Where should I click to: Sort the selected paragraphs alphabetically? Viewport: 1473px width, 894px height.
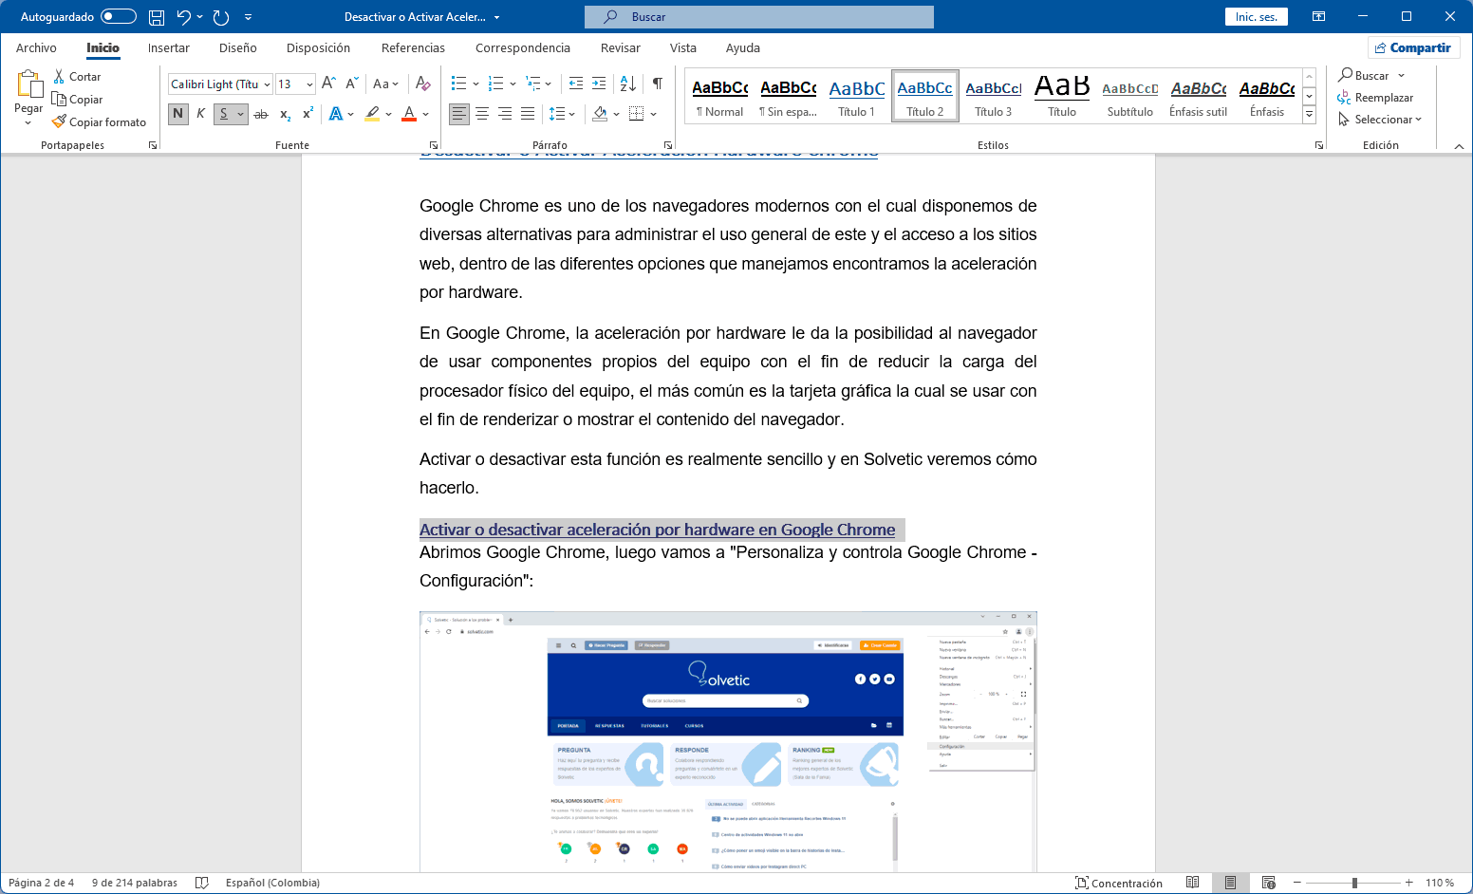click(628, 84)
